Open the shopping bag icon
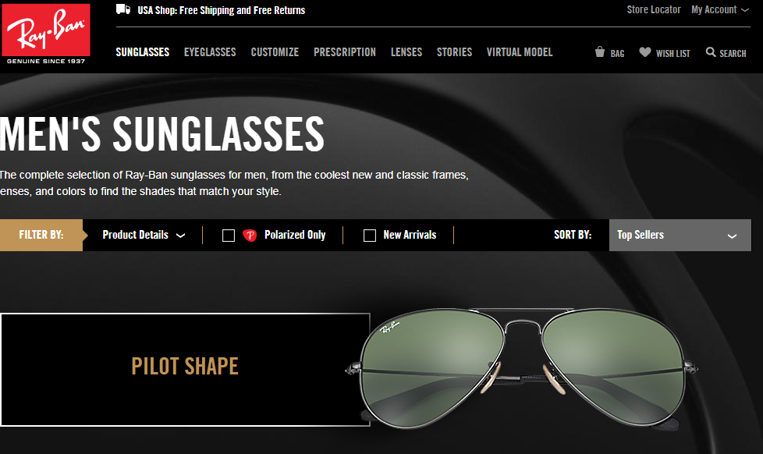763x454 pixels. click(x=599, y=52)
